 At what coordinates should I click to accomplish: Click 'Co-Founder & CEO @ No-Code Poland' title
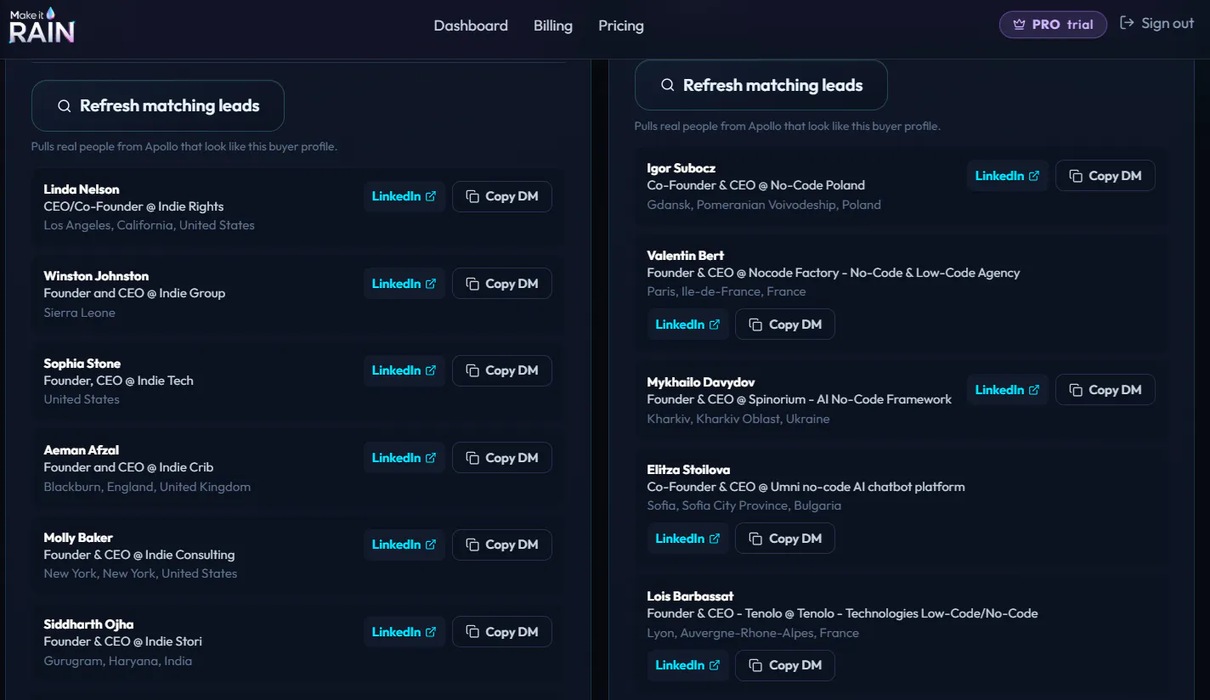click(x=756, y=185)
